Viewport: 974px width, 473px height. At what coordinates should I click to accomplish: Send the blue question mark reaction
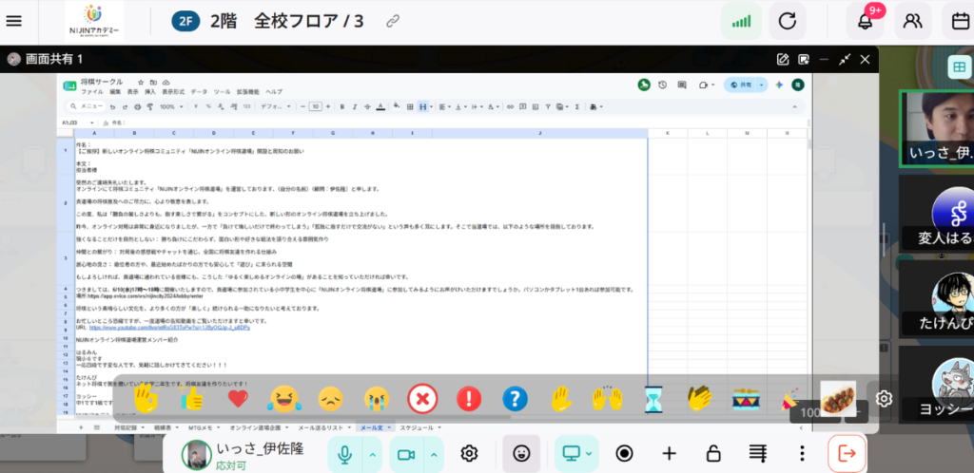click(x=515, y=399)
